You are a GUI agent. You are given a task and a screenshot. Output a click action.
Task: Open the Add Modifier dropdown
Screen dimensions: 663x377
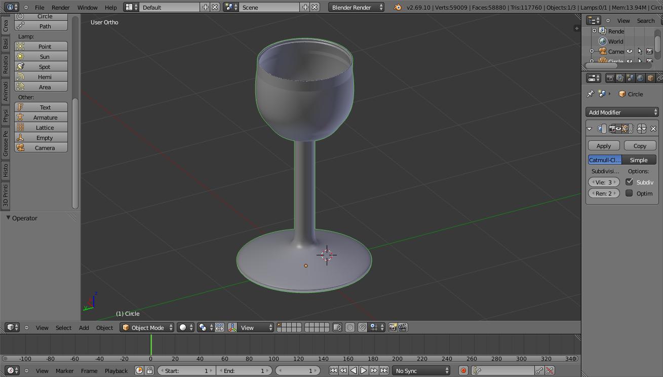coord(622,112)
